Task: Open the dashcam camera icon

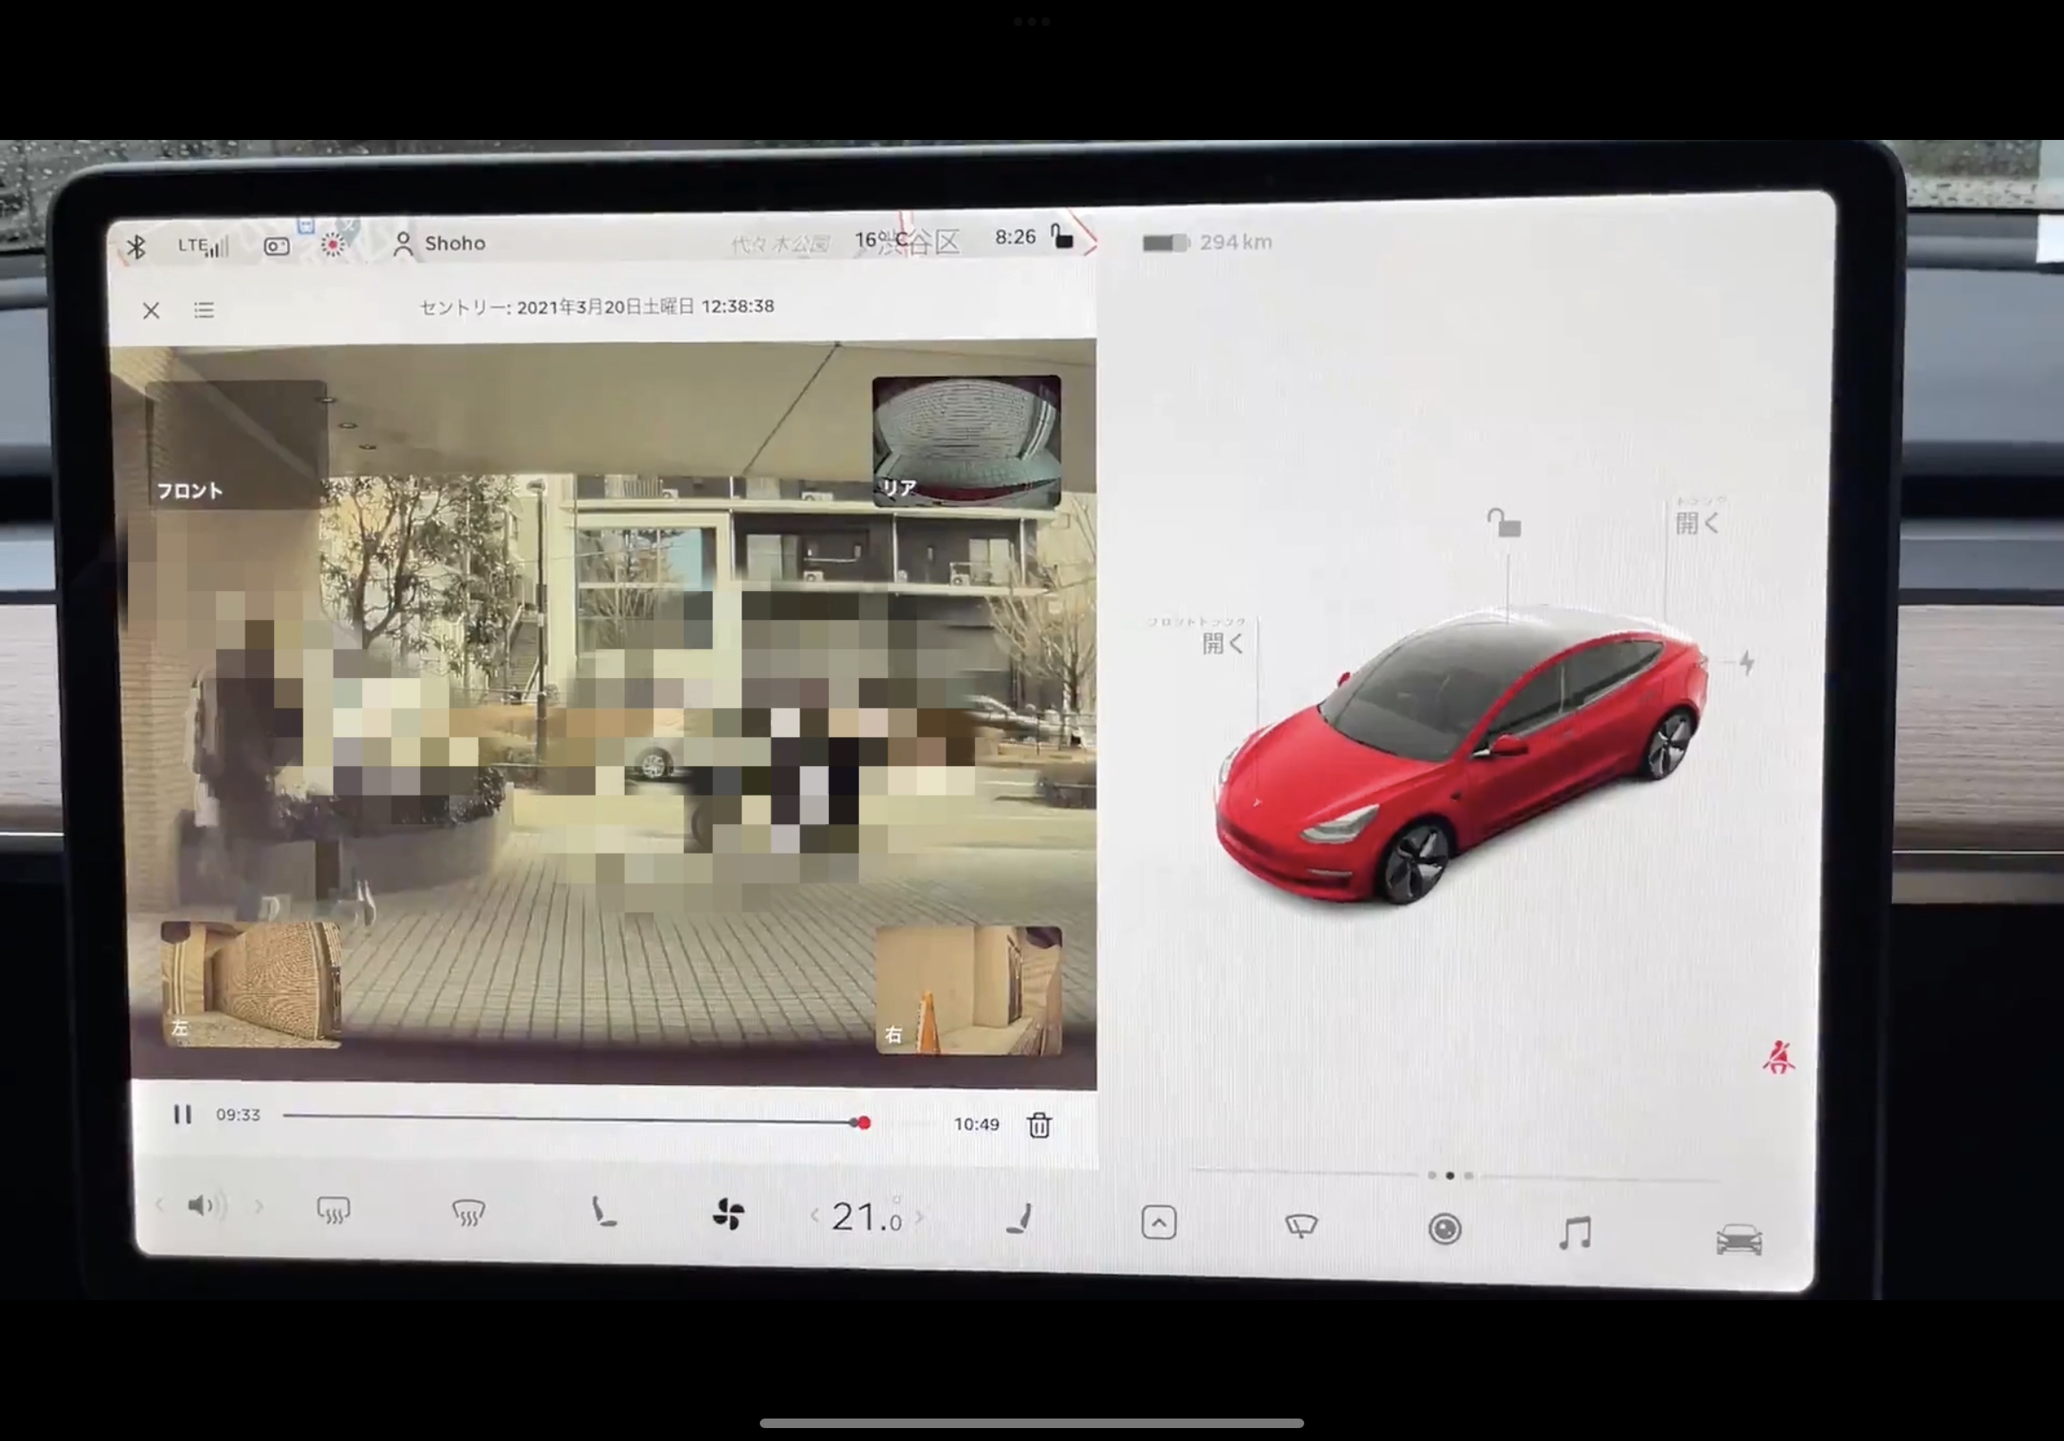Action: point(277,246)
